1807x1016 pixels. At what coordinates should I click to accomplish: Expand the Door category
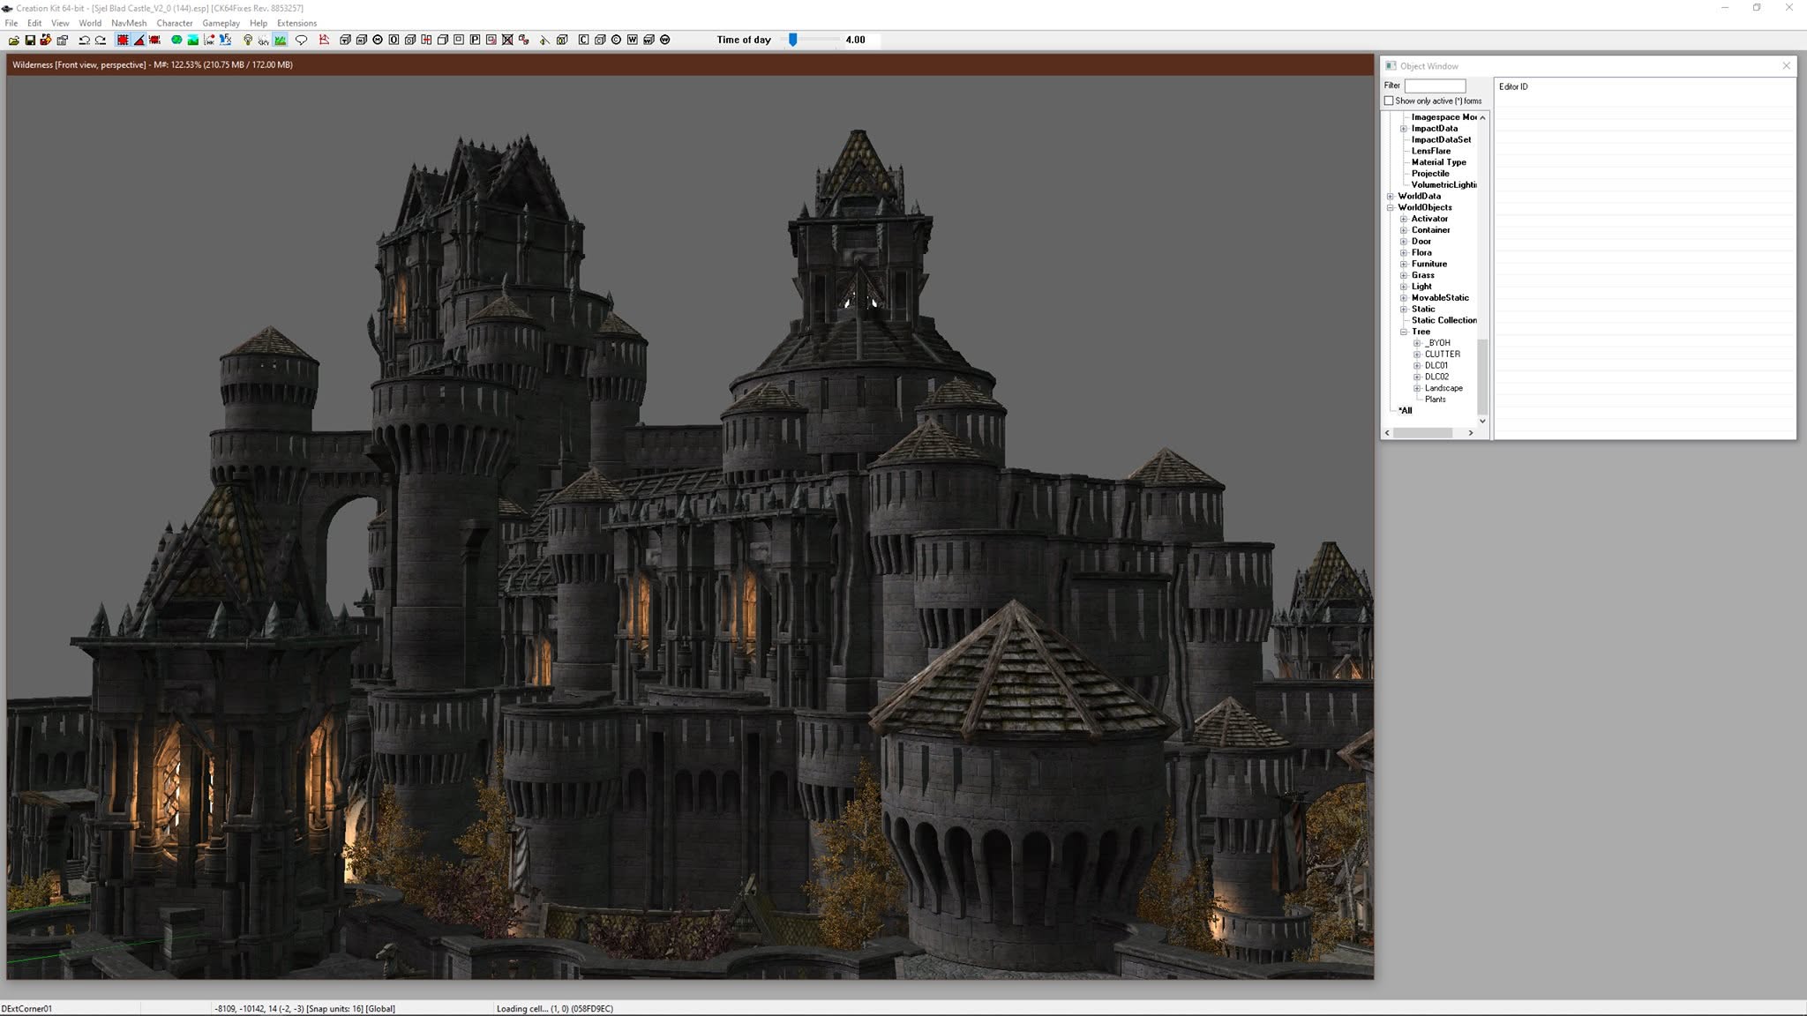pos(1404,242)
